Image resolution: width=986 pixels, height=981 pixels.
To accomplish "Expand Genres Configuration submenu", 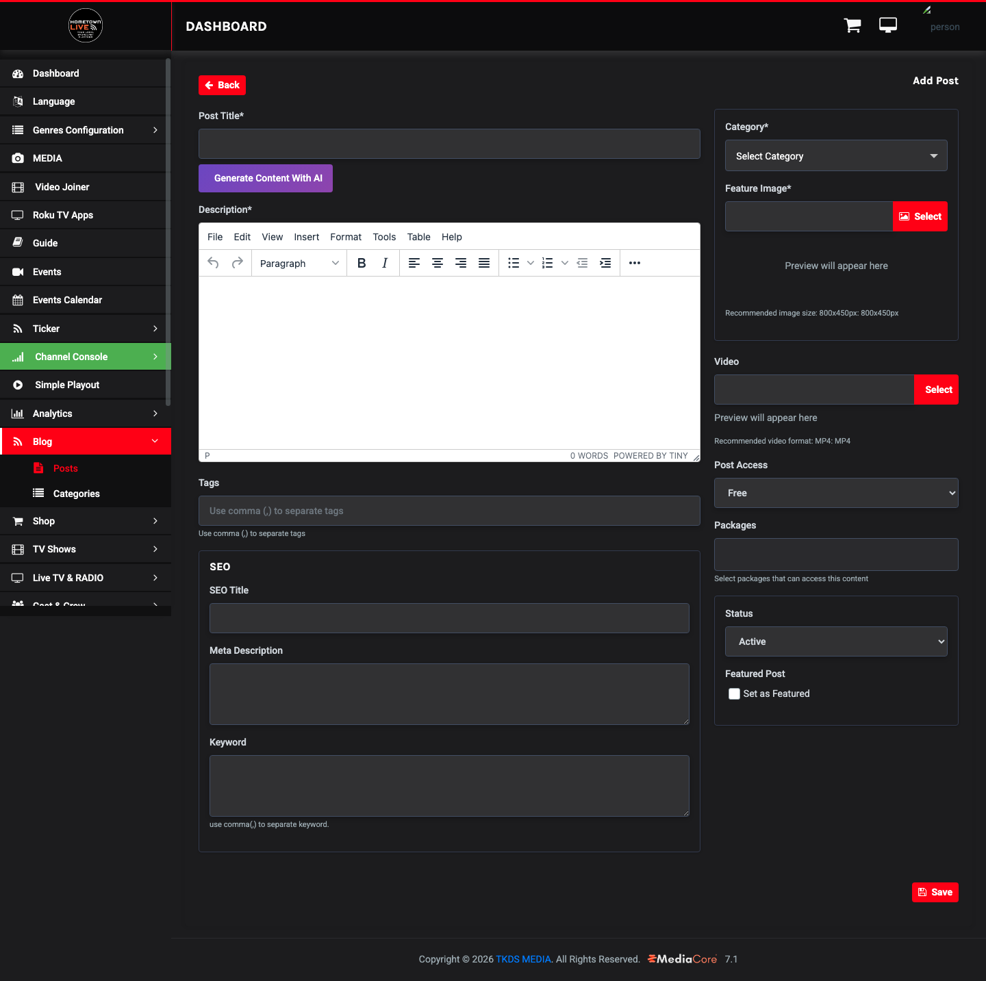I will point(155,130).
